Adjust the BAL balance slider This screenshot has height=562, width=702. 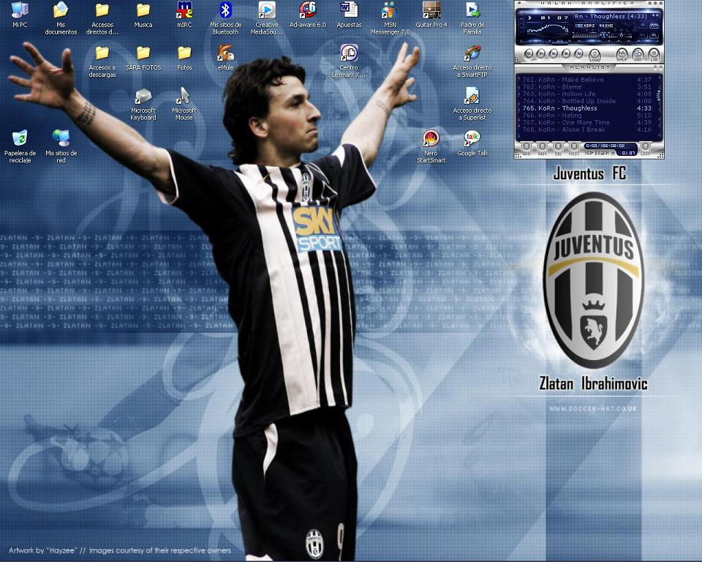point(622,34)
